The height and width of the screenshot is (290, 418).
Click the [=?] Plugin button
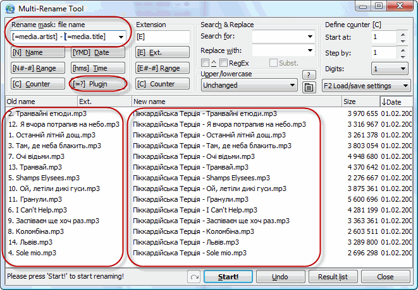[x=98, y=84]
